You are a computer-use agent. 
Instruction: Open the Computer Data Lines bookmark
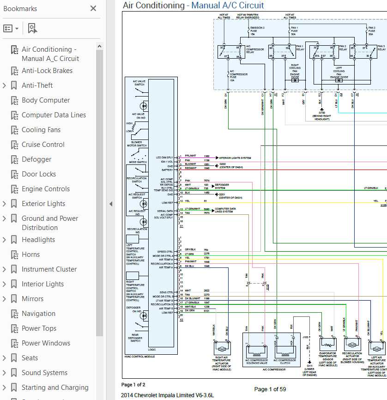pos(54,115)
